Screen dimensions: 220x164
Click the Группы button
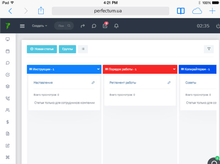[67, 49]
